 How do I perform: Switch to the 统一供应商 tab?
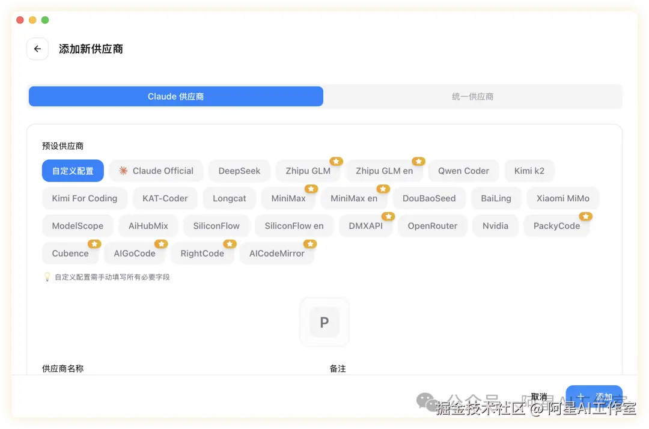point(473,96)
